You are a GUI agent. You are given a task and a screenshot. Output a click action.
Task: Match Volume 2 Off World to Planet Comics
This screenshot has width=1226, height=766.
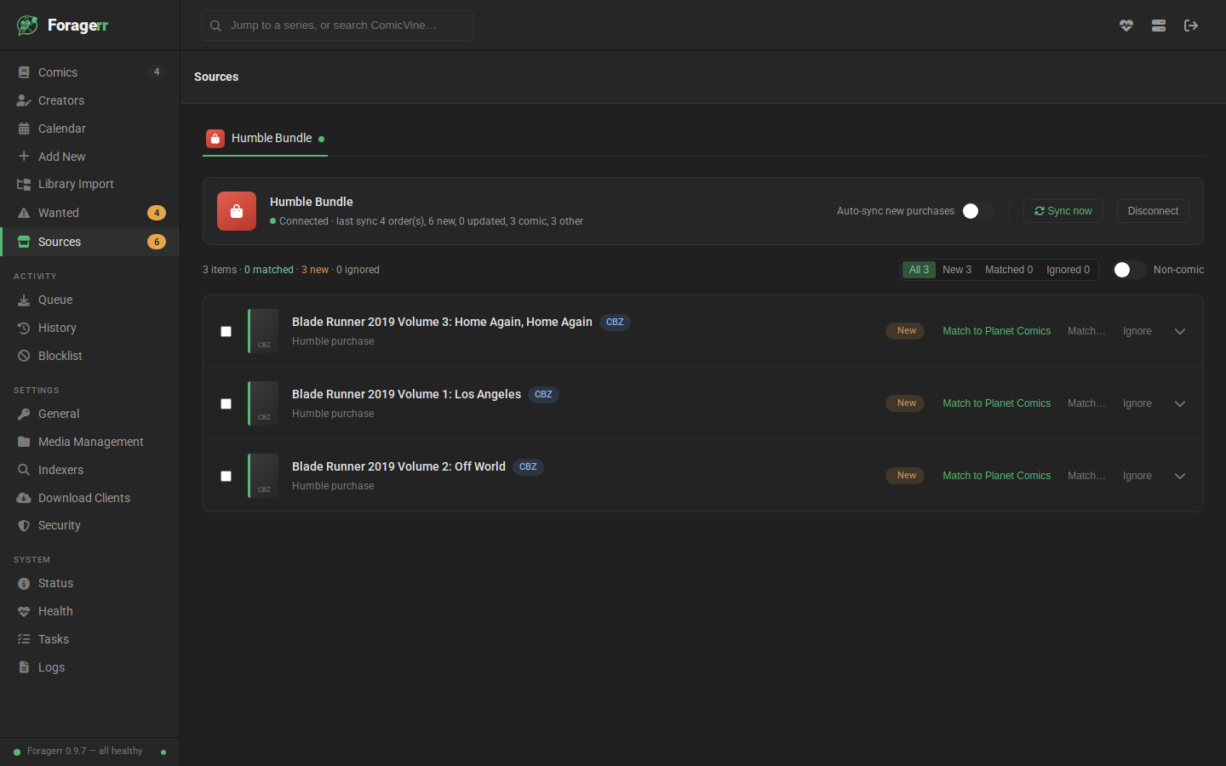point(996,476)
